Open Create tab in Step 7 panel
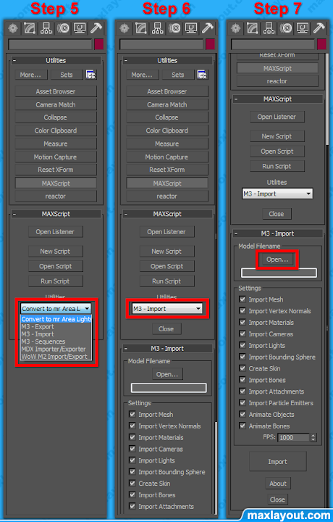333x522 pixels. pyautogui.click(x=235, y=28)
